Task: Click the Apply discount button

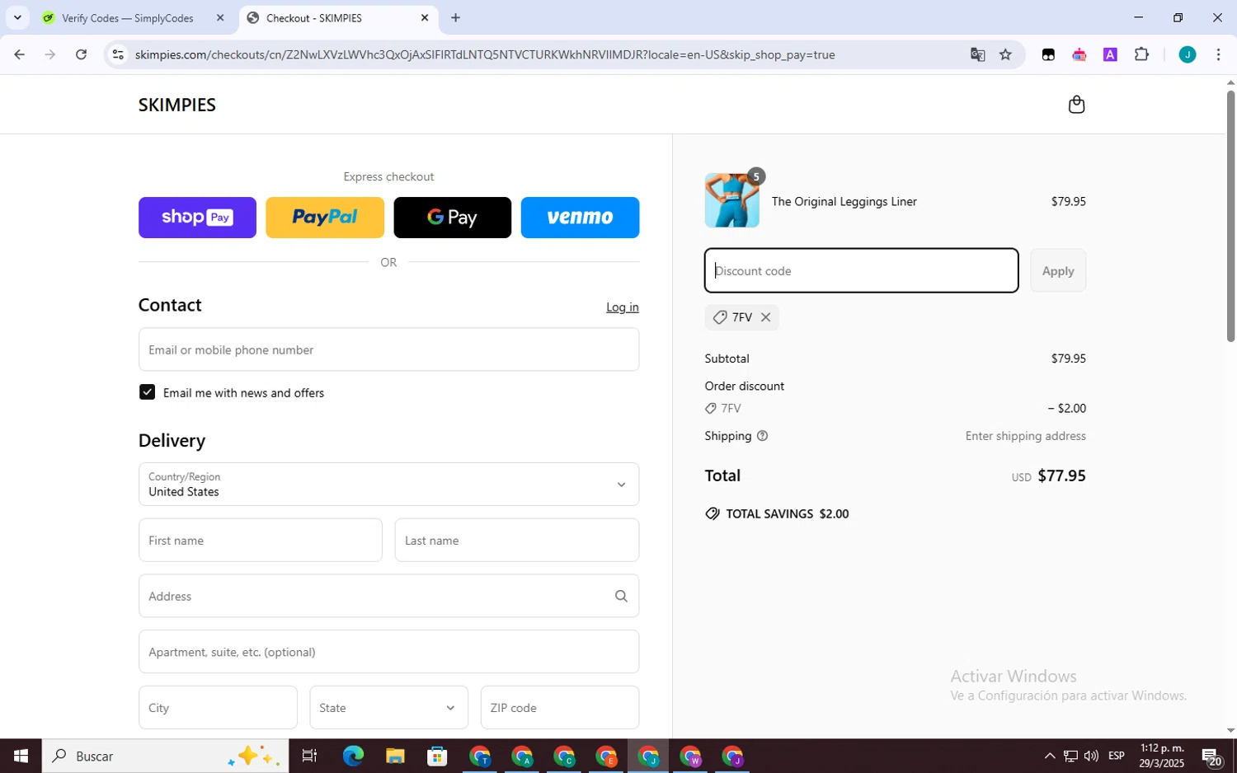Action: coord(1058,270)
